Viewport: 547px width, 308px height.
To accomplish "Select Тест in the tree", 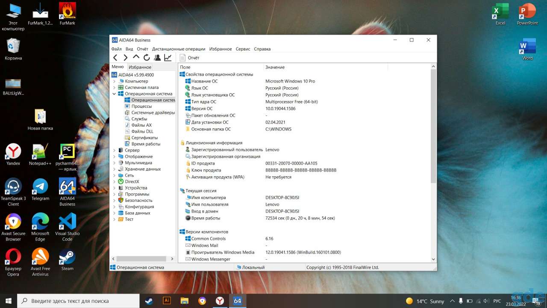I will tap(126, 219).
